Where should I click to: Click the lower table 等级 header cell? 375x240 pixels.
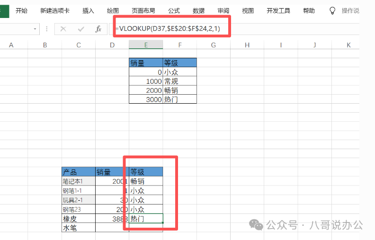[x=146, y=172]
